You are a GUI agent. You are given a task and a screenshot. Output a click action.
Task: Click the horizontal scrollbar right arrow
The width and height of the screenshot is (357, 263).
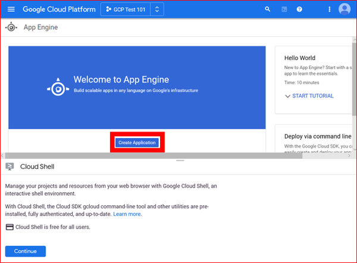coord(349,156)
